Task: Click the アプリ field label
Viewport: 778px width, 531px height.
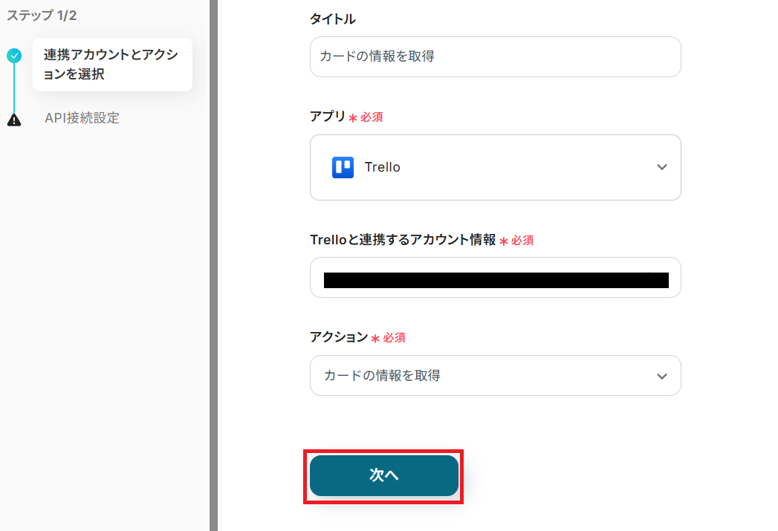Action: tap(328, 117)
